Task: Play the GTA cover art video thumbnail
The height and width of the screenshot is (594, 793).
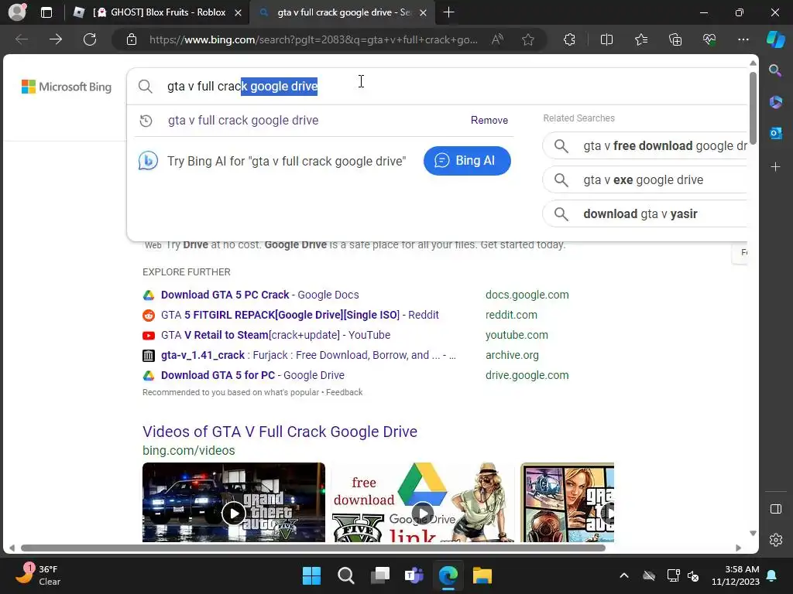Action: tap(567, 503)
